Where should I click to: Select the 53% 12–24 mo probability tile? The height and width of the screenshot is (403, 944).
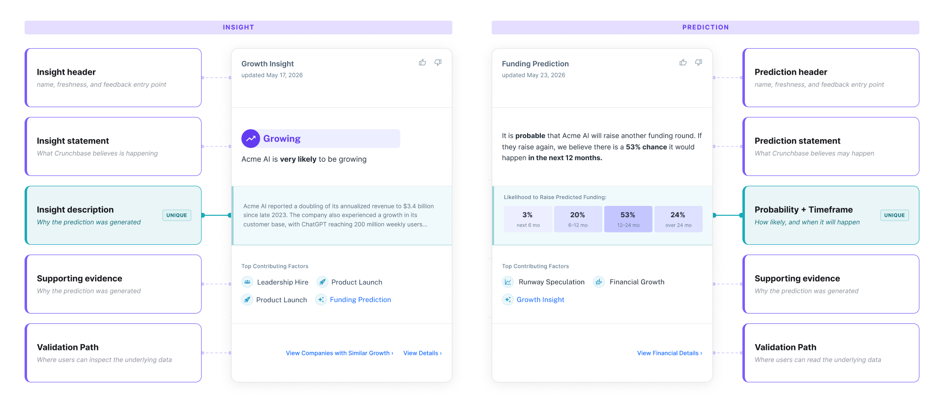point(628,219)
